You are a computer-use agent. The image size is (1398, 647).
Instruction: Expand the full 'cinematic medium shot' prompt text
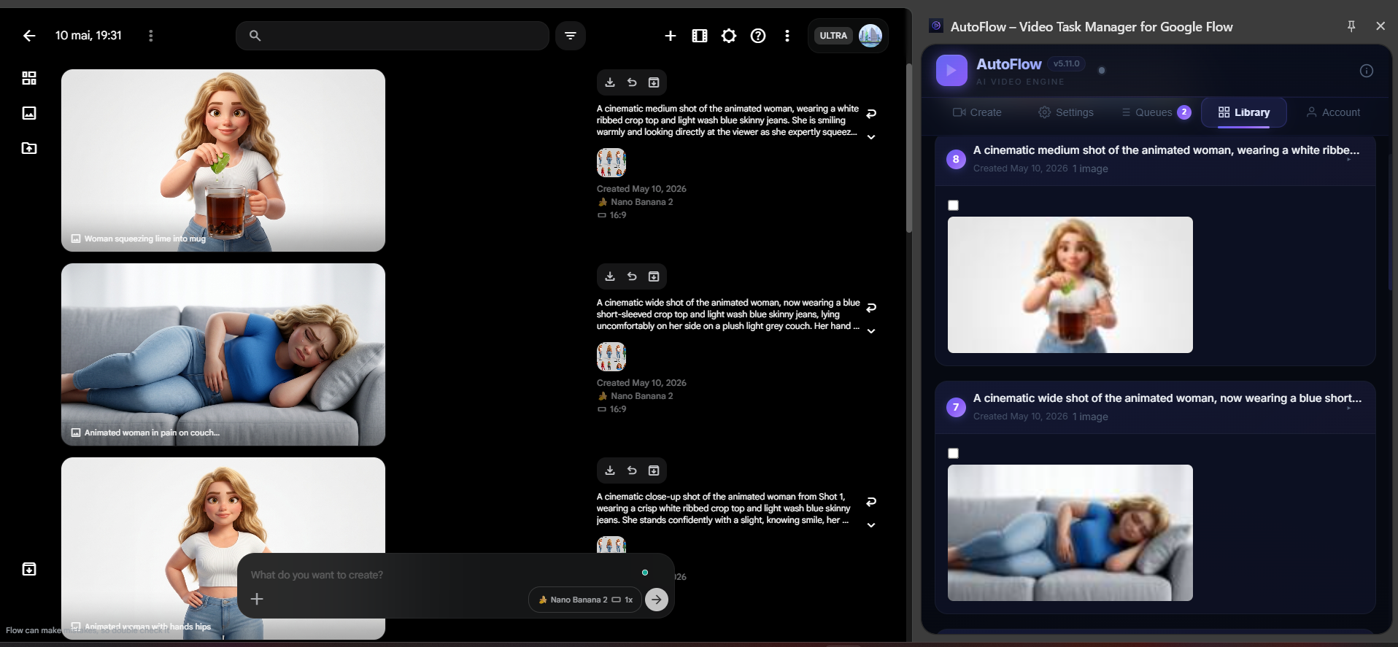coord(871,137)
